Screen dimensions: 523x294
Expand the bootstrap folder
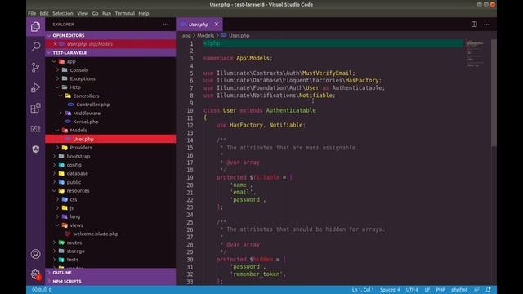pyautogui.click(x=55, y=156)
